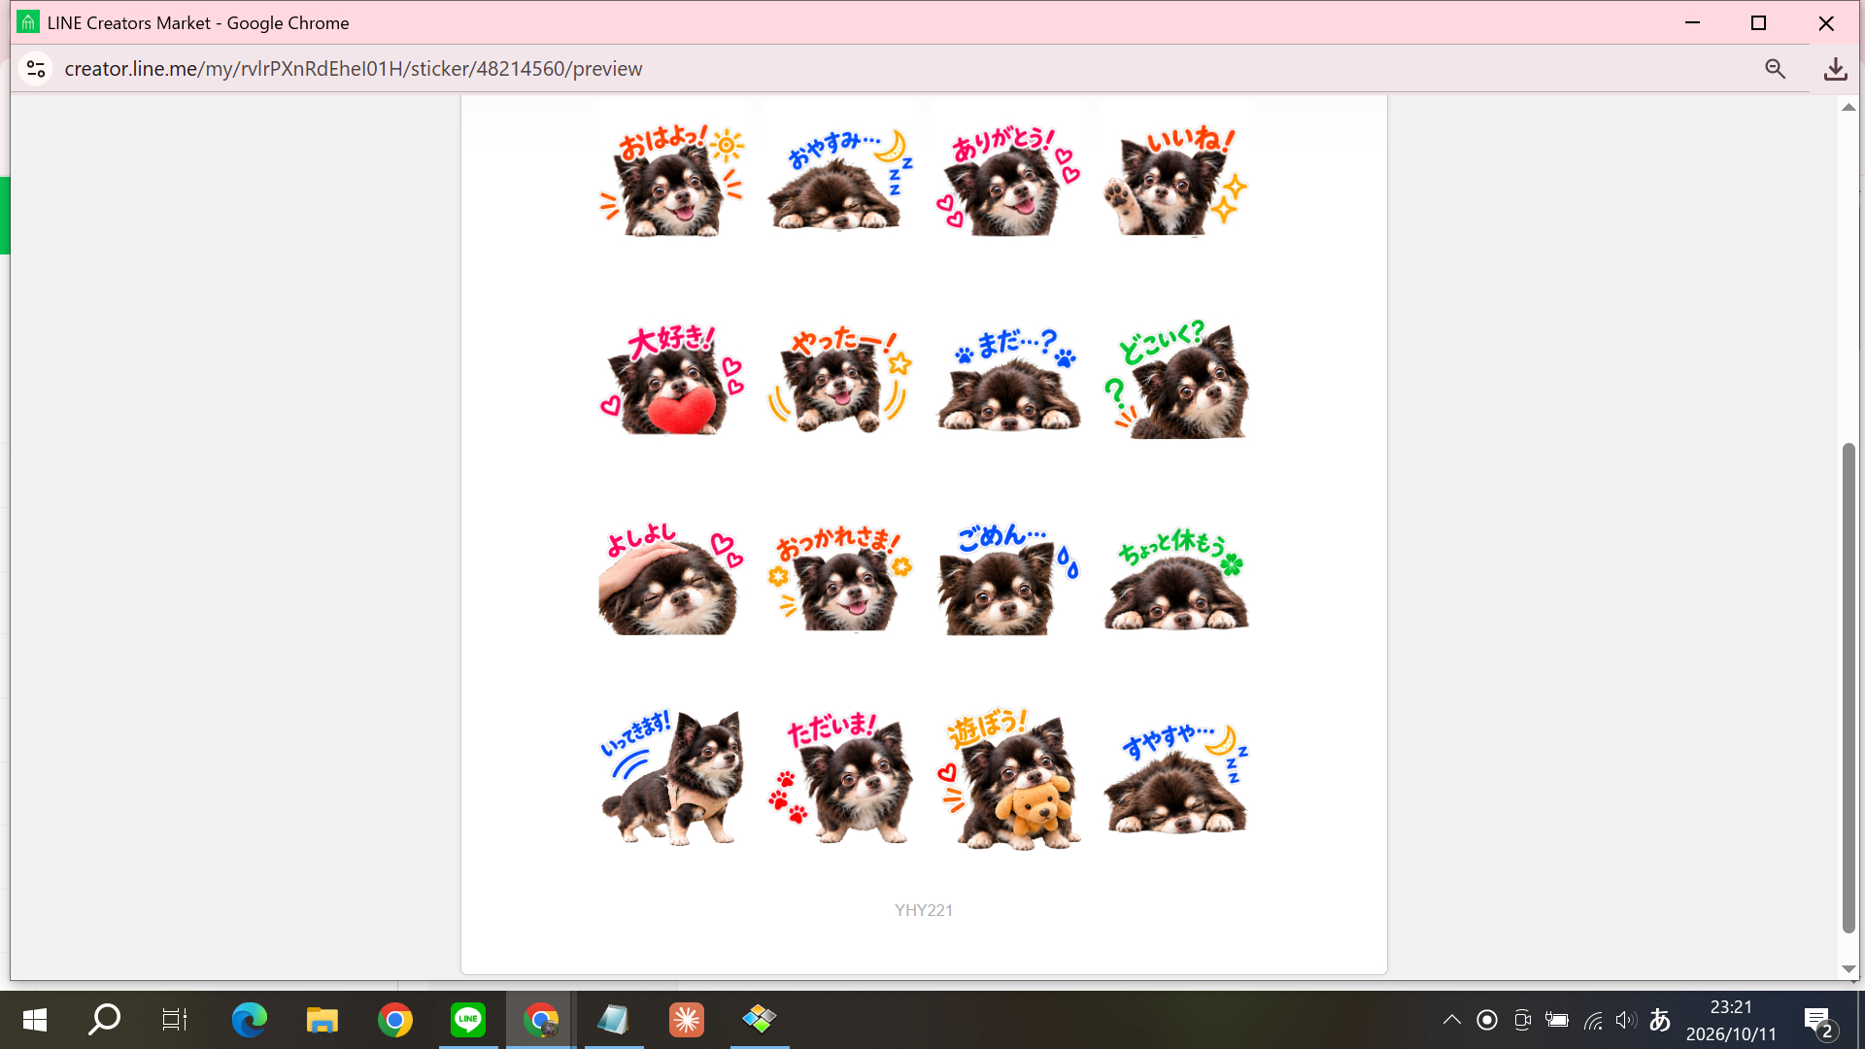Open taskbar Search
This screenshot has height=1049, width=1865.
pyautogui.click(x=104, y=1020)
